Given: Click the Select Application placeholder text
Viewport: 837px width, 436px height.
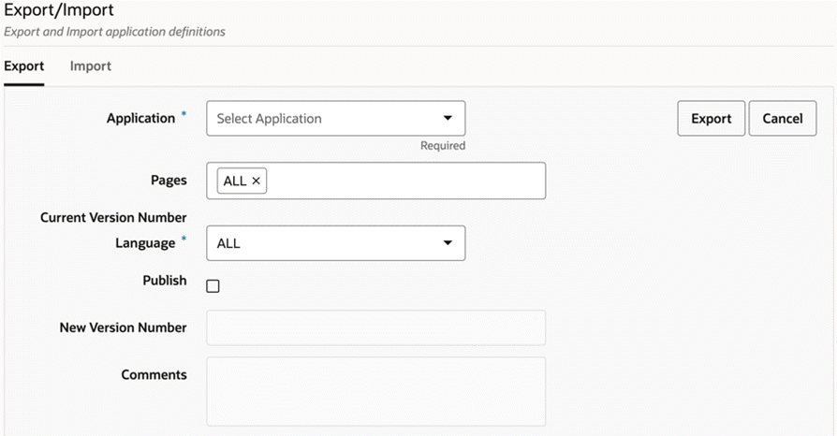Looking at the screenshot, I should 270,119.
